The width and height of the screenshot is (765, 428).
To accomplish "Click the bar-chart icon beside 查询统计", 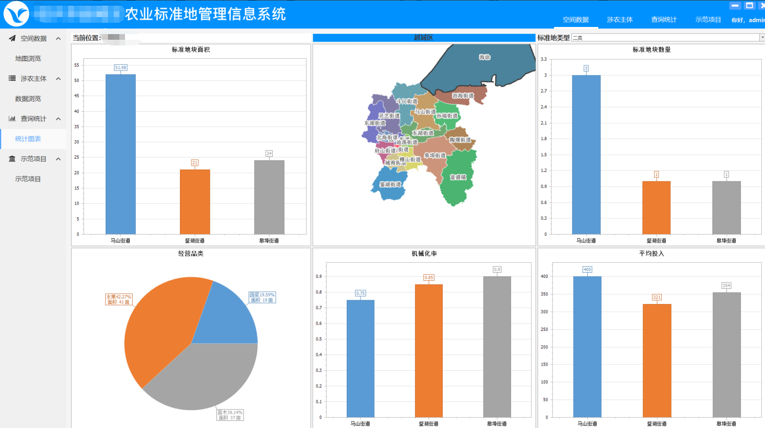I will [12, 119].
